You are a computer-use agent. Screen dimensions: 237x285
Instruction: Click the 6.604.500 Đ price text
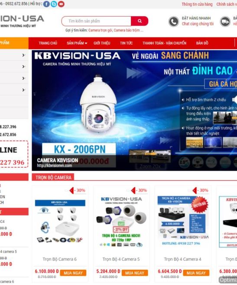[x=170, y=272]
